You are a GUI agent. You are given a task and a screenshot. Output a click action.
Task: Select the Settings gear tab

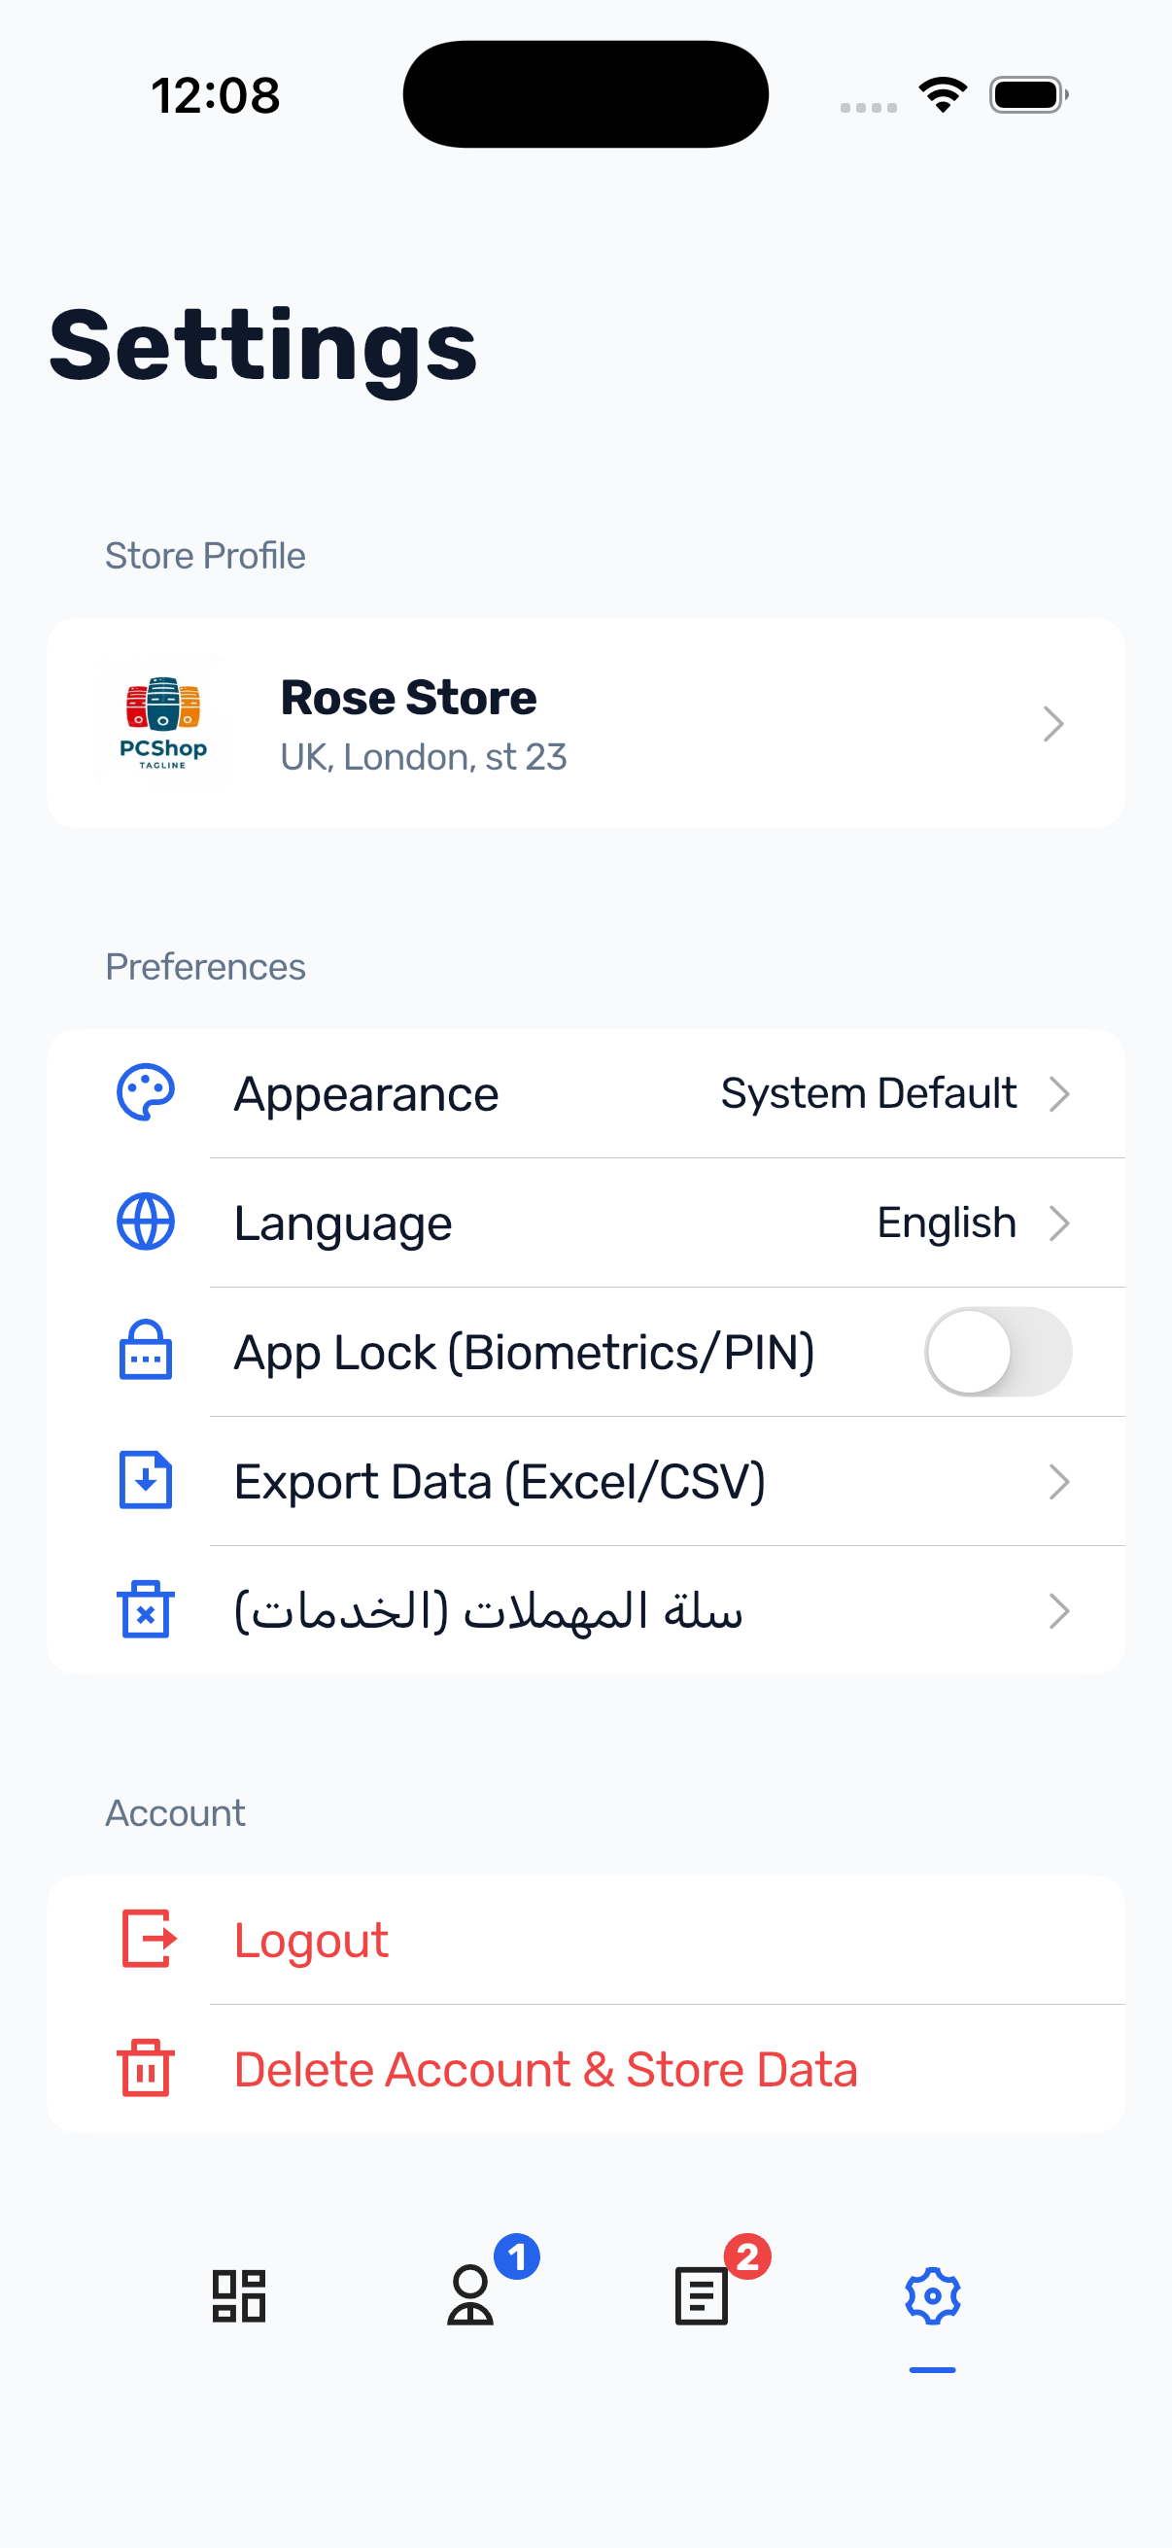pyautogui.click(x=933, y=2295)
